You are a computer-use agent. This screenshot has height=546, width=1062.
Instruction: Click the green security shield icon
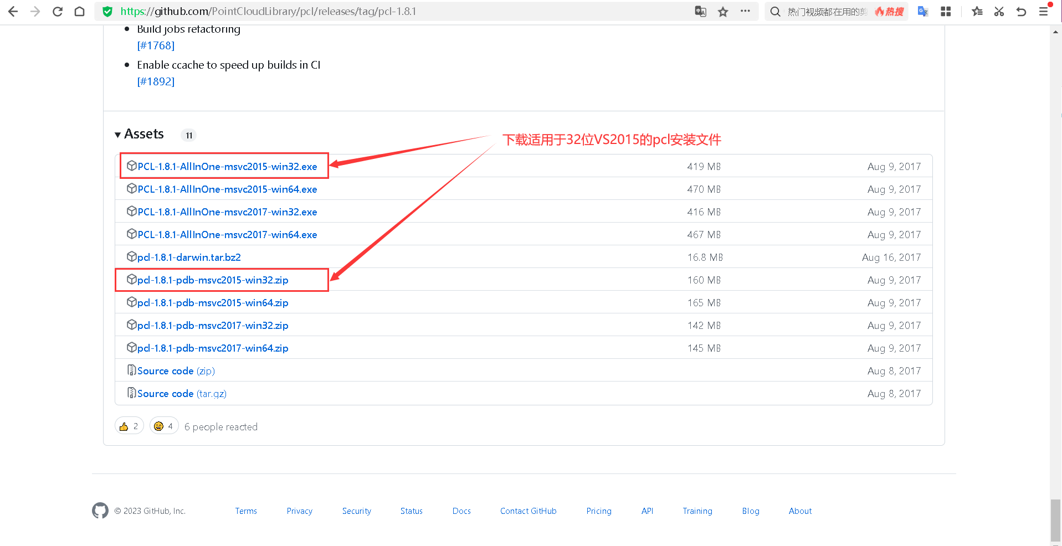click(x=107, y=12)
